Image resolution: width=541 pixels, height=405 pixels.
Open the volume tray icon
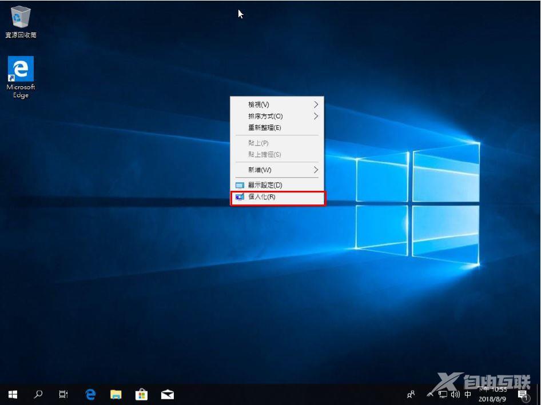(455, 394)
